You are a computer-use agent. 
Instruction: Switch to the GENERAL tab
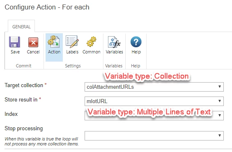[x=21, y=27]
